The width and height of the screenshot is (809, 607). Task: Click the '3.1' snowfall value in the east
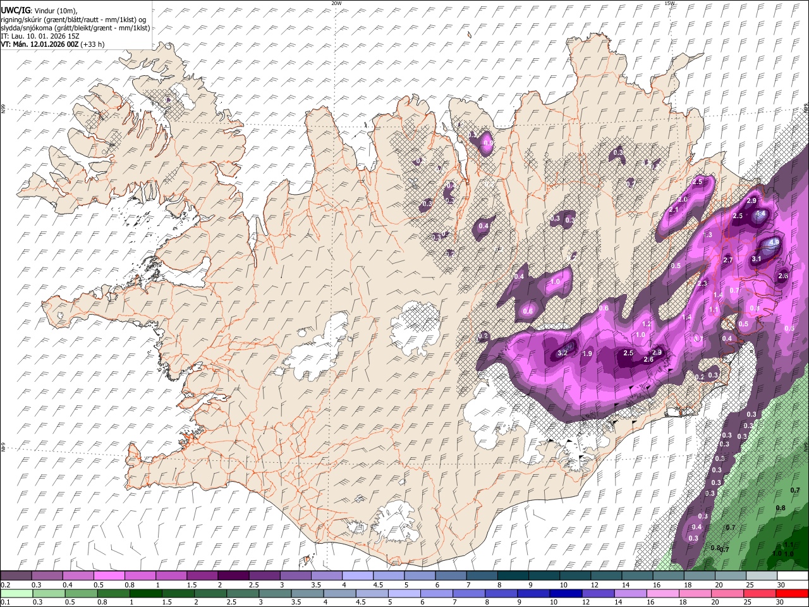click(757, 259)
